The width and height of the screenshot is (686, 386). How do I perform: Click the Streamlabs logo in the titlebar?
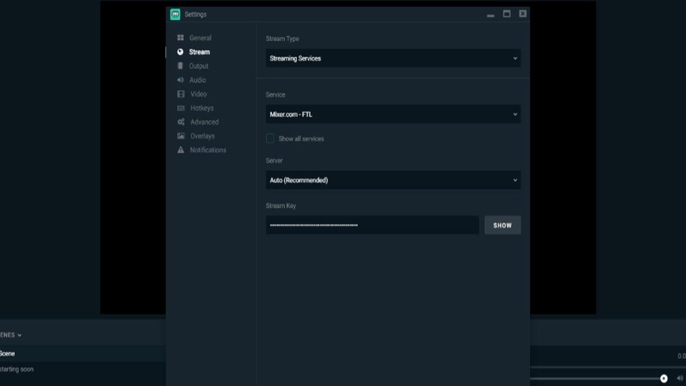pyautogui.click(x=175, y=13)
